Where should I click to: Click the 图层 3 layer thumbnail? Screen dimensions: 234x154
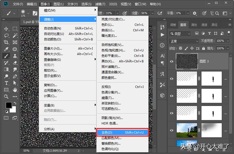[x=187, y=61]
